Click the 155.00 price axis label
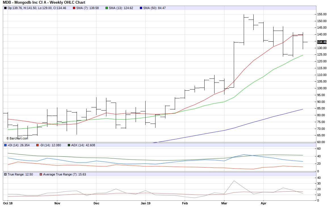This screenshot has width=328, height=212. (x=321, y=14)
